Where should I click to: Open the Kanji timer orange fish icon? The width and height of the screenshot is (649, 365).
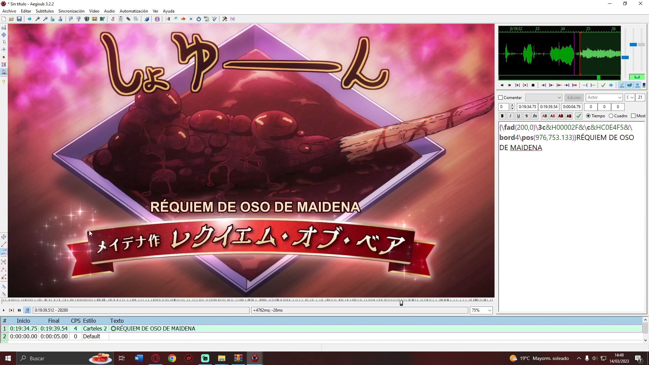click(x=183, y=19)
